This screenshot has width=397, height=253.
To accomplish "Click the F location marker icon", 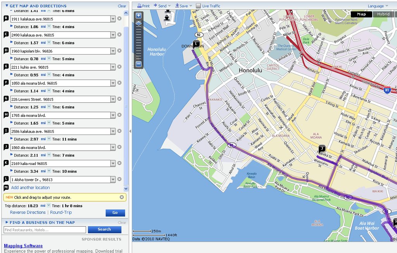I will click(x=6, y=83).
